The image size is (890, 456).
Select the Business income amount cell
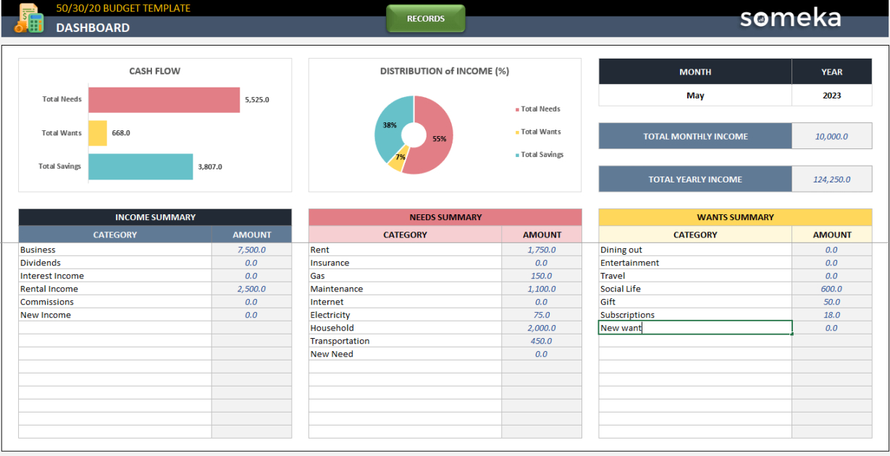point(251,250)
